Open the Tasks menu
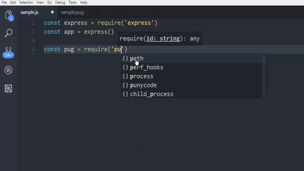 pyautogui.click(x=73, y=2)
